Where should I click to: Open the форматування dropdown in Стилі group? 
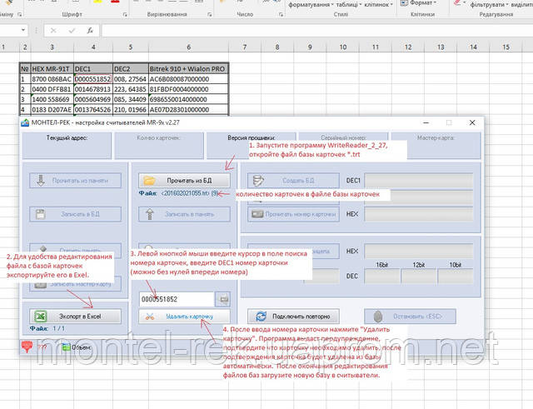[311, 5]
